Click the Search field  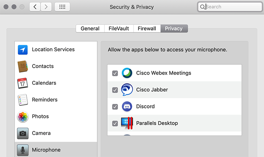(230, 7)
